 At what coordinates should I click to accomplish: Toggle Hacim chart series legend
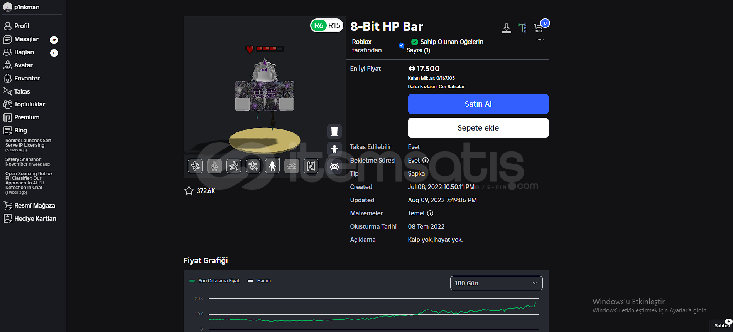point(259,281)
